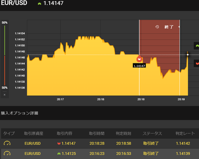Click the red portion of the sentiment bar
The image size is (199, 159).
tap(5, 70)
